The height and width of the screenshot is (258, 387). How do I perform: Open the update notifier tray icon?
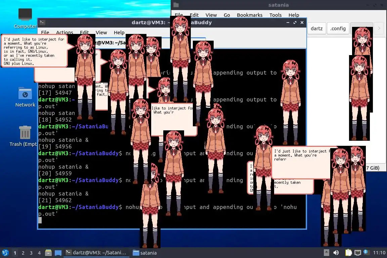pyautogui.click(x=367, y=252)
